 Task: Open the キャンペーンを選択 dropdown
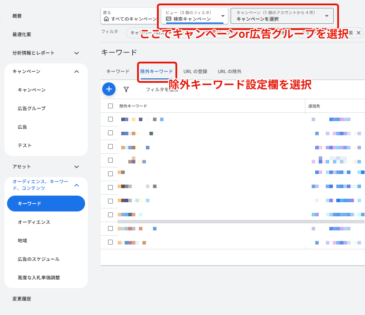tap(282, 16)
